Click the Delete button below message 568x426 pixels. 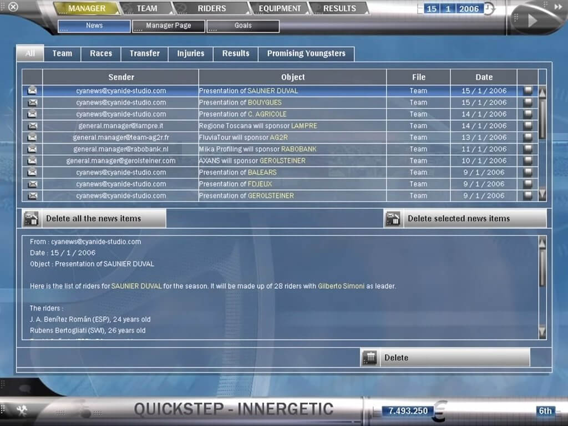tap(445, 358)
